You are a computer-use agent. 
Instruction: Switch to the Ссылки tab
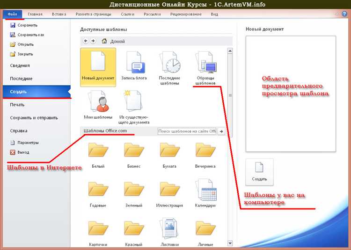click(128, 14)
